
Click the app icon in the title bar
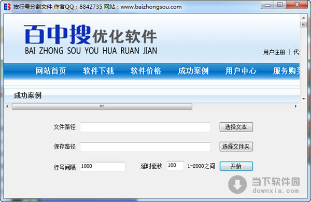[x=7, y=7]
